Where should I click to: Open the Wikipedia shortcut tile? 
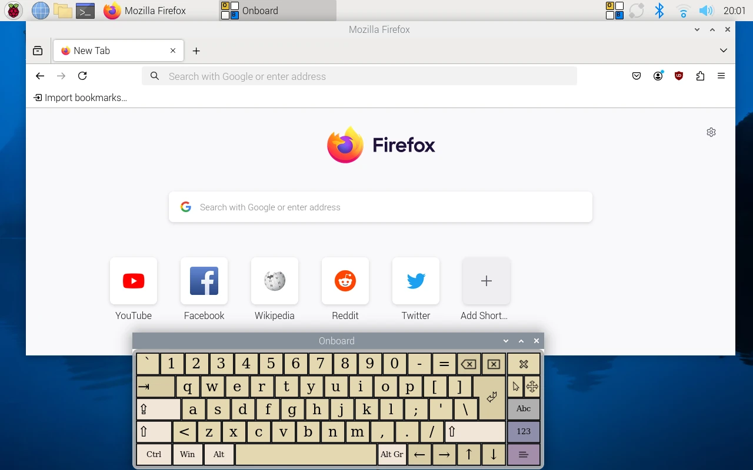point(275,281)
